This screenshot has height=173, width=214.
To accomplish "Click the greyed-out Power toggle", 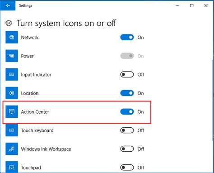I will (x=127, y=56).
